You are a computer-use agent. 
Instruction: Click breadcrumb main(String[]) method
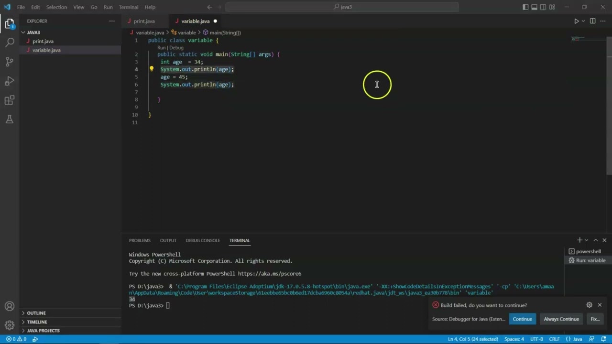222,32
